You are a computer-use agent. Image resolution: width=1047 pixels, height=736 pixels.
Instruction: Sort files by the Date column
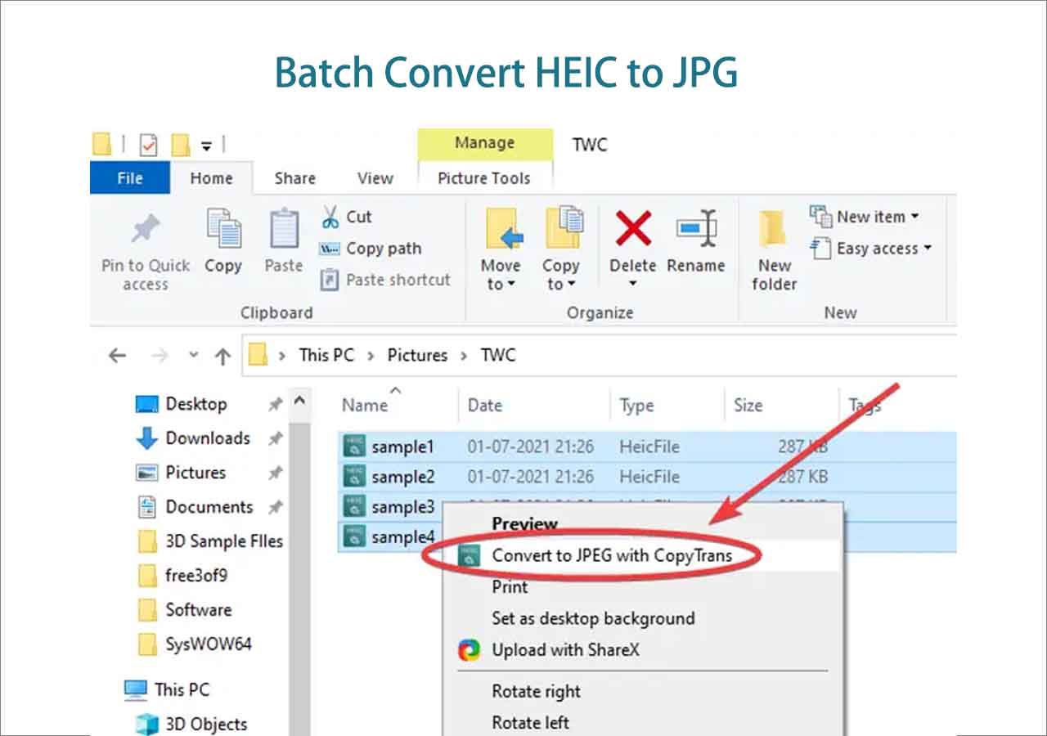tap(484, 405)
